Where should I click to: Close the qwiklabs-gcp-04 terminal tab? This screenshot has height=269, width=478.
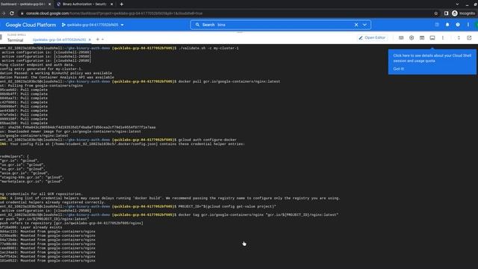[90, 40]
